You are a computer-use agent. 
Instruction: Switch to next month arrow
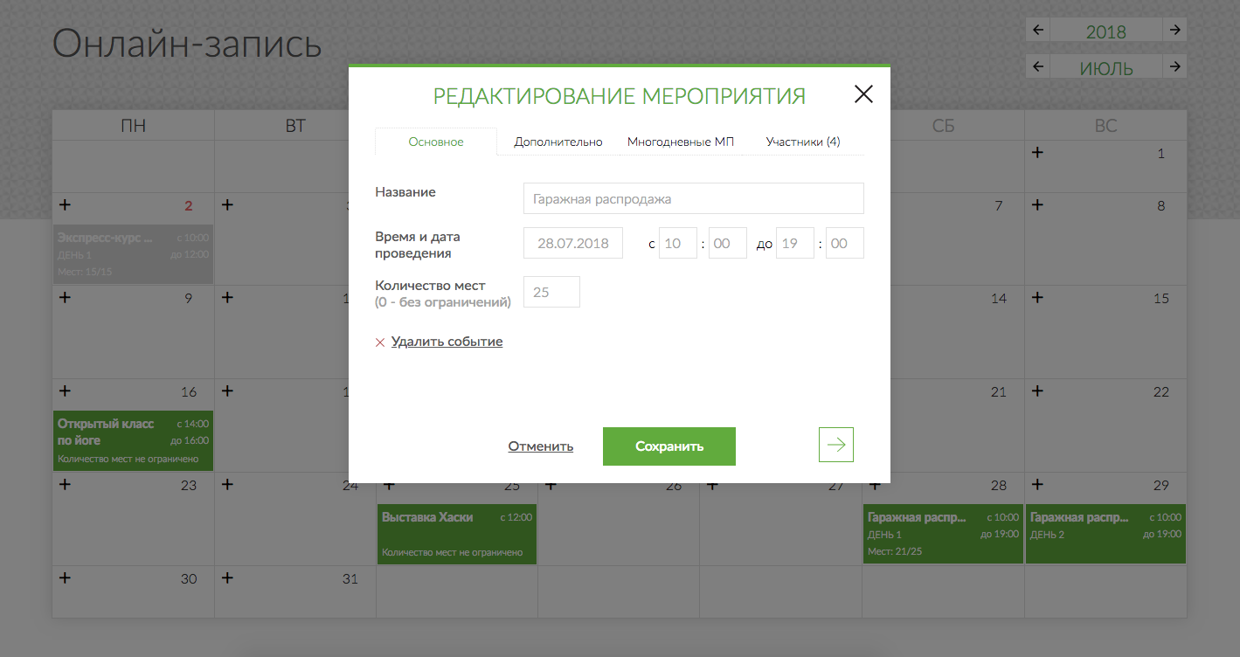1175,66
